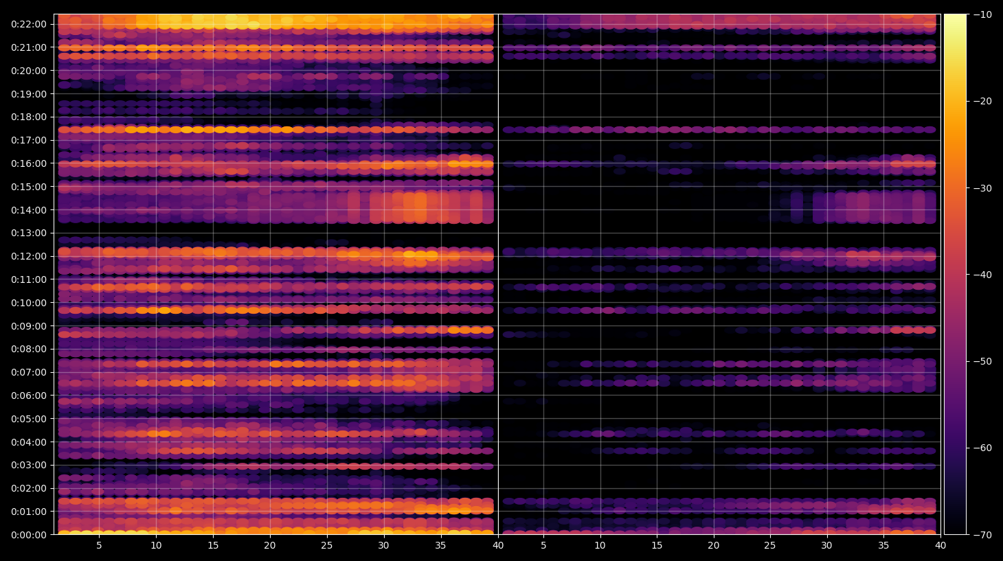Select the 0:17:00 y-axis label
The image size is (1003, 561).
(29, 140)
